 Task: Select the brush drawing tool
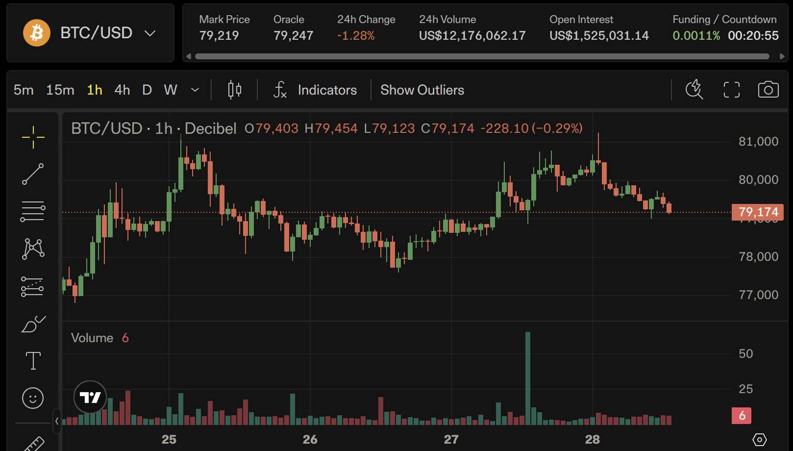(x=33, y=323)
